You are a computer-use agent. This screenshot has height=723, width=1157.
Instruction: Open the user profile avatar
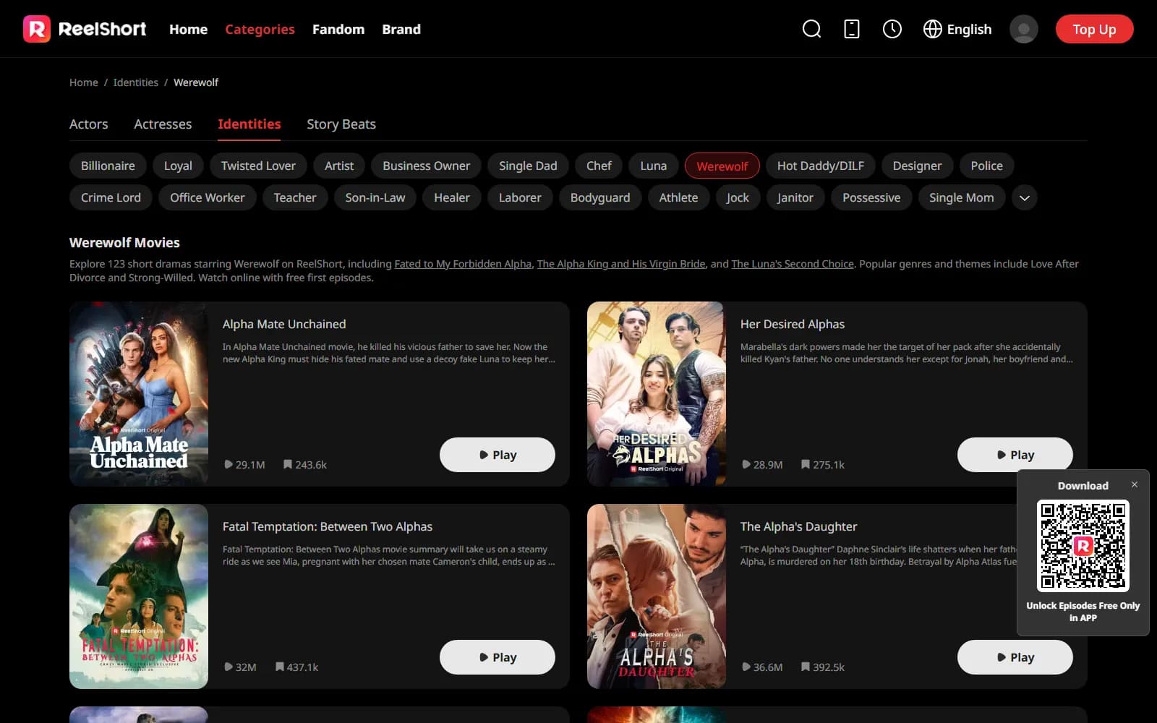click(1024, 29)
